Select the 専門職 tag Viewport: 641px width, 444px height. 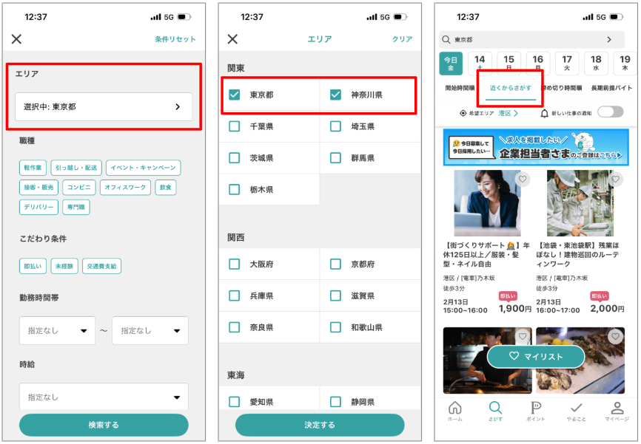click(76, 207)
